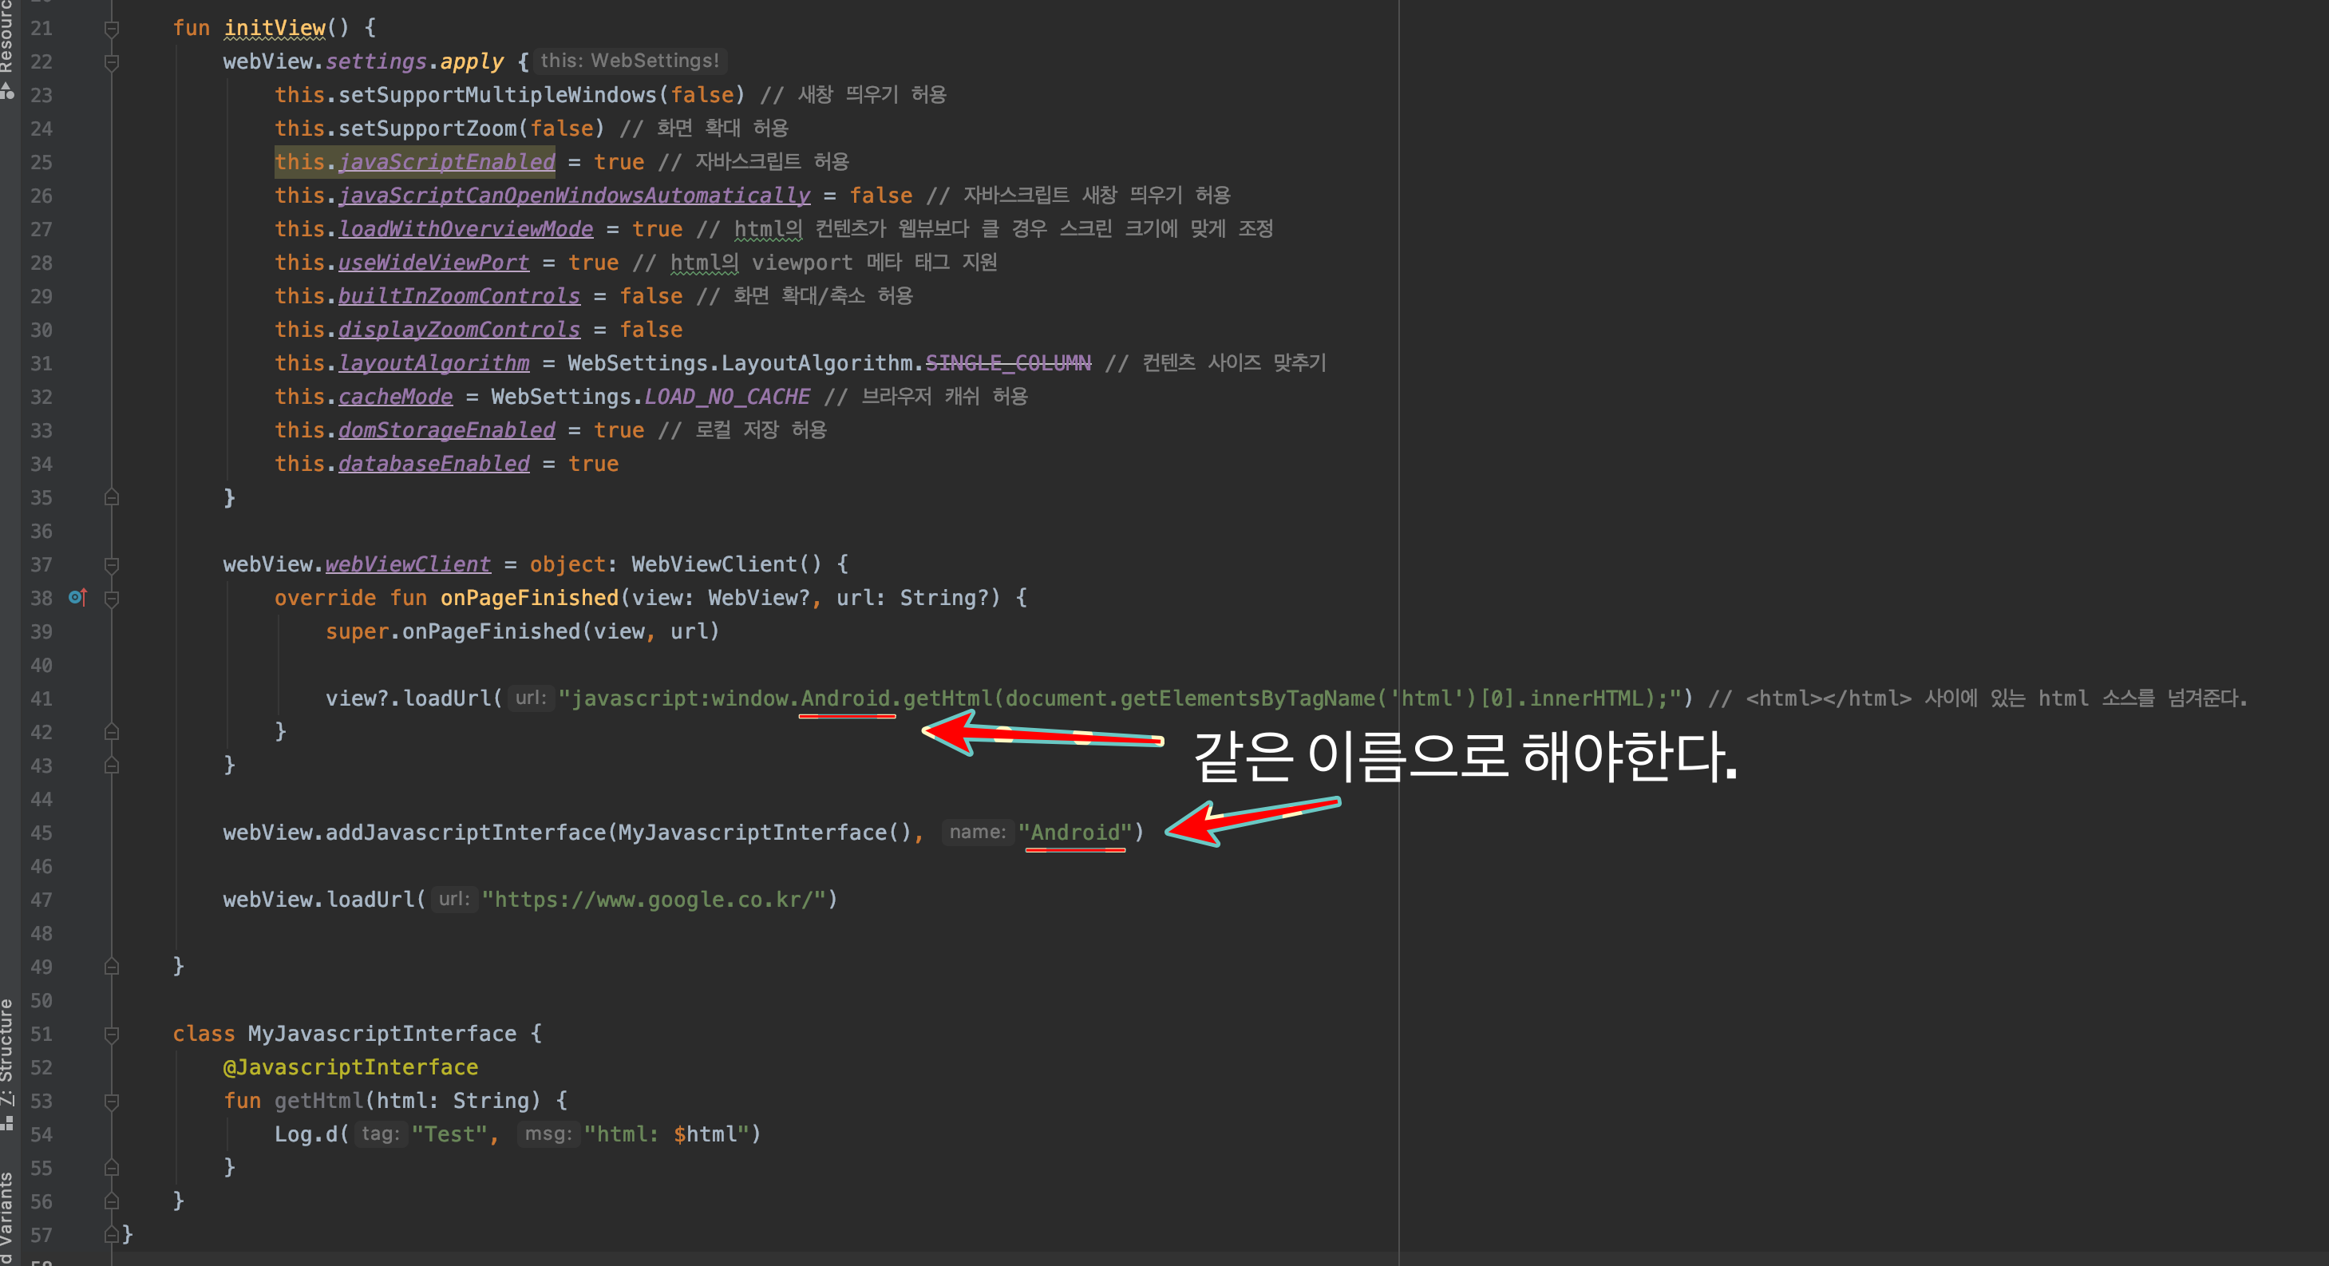Collapse the MyJavascriptInterface class at line 51
The width and height of the screenshot is (2329, 1266).
[111, 1035]
